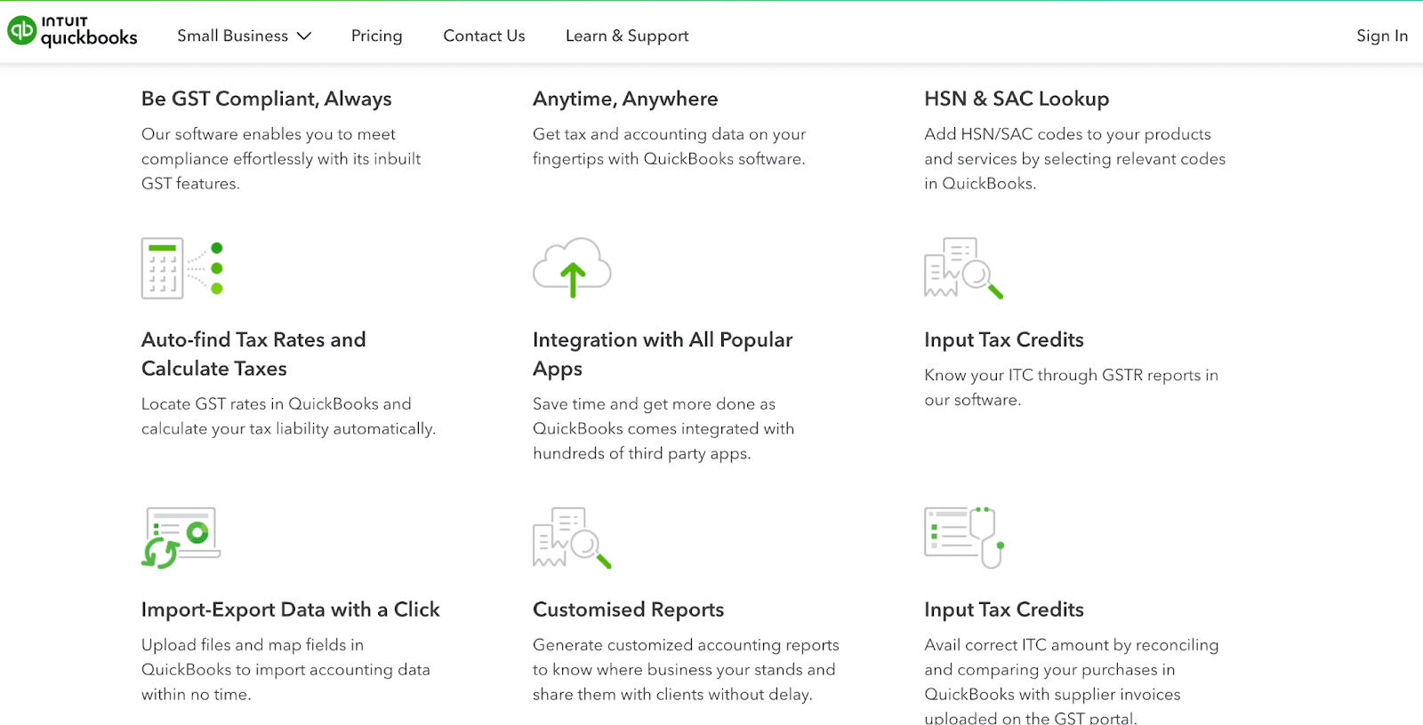The image size is (1423, 725).
Task: Select the Be GST Compliant, Always heading
Action: click(x=266, y=99)
